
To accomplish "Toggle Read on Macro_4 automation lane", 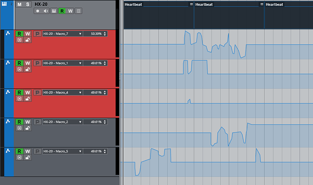I will [20, 92].
